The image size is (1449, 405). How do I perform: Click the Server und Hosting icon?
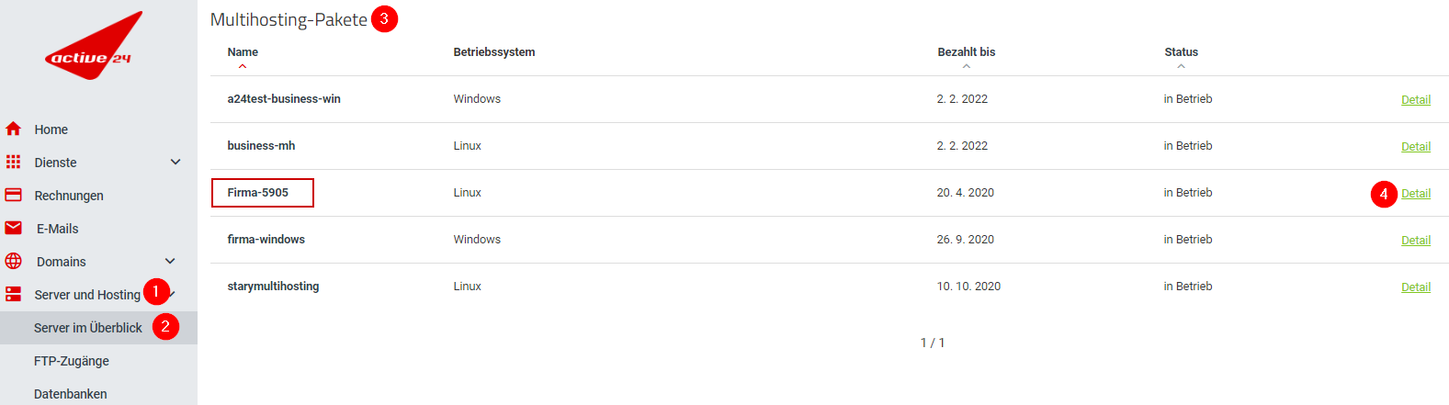(x=13, y=295)
